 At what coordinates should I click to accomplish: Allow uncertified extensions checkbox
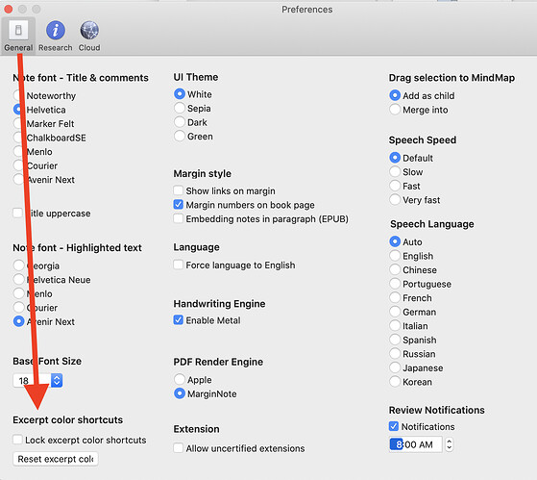[178, 447]
